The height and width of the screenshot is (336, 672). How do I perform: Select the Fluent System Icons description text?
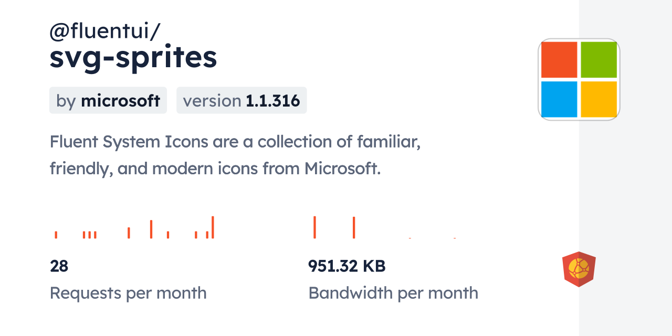235,155
